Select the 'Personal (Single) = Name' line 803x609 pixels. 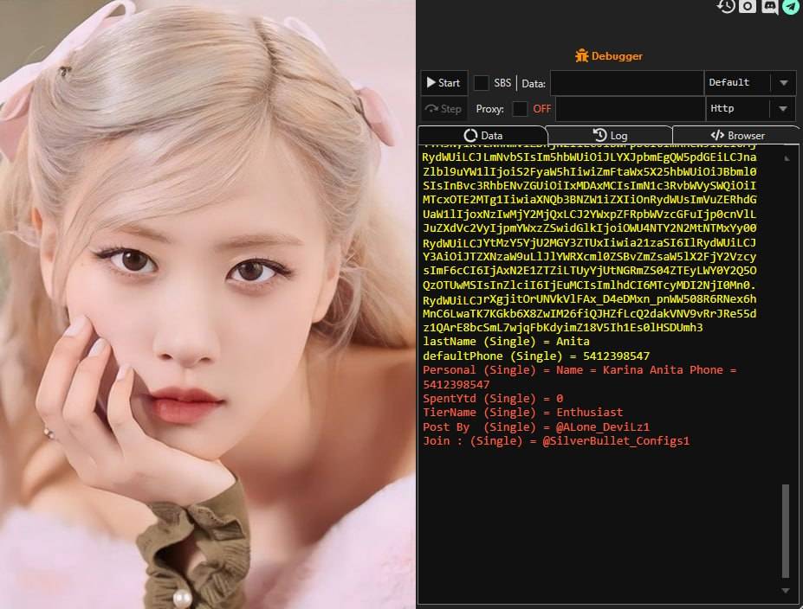(x=580, y=377)
